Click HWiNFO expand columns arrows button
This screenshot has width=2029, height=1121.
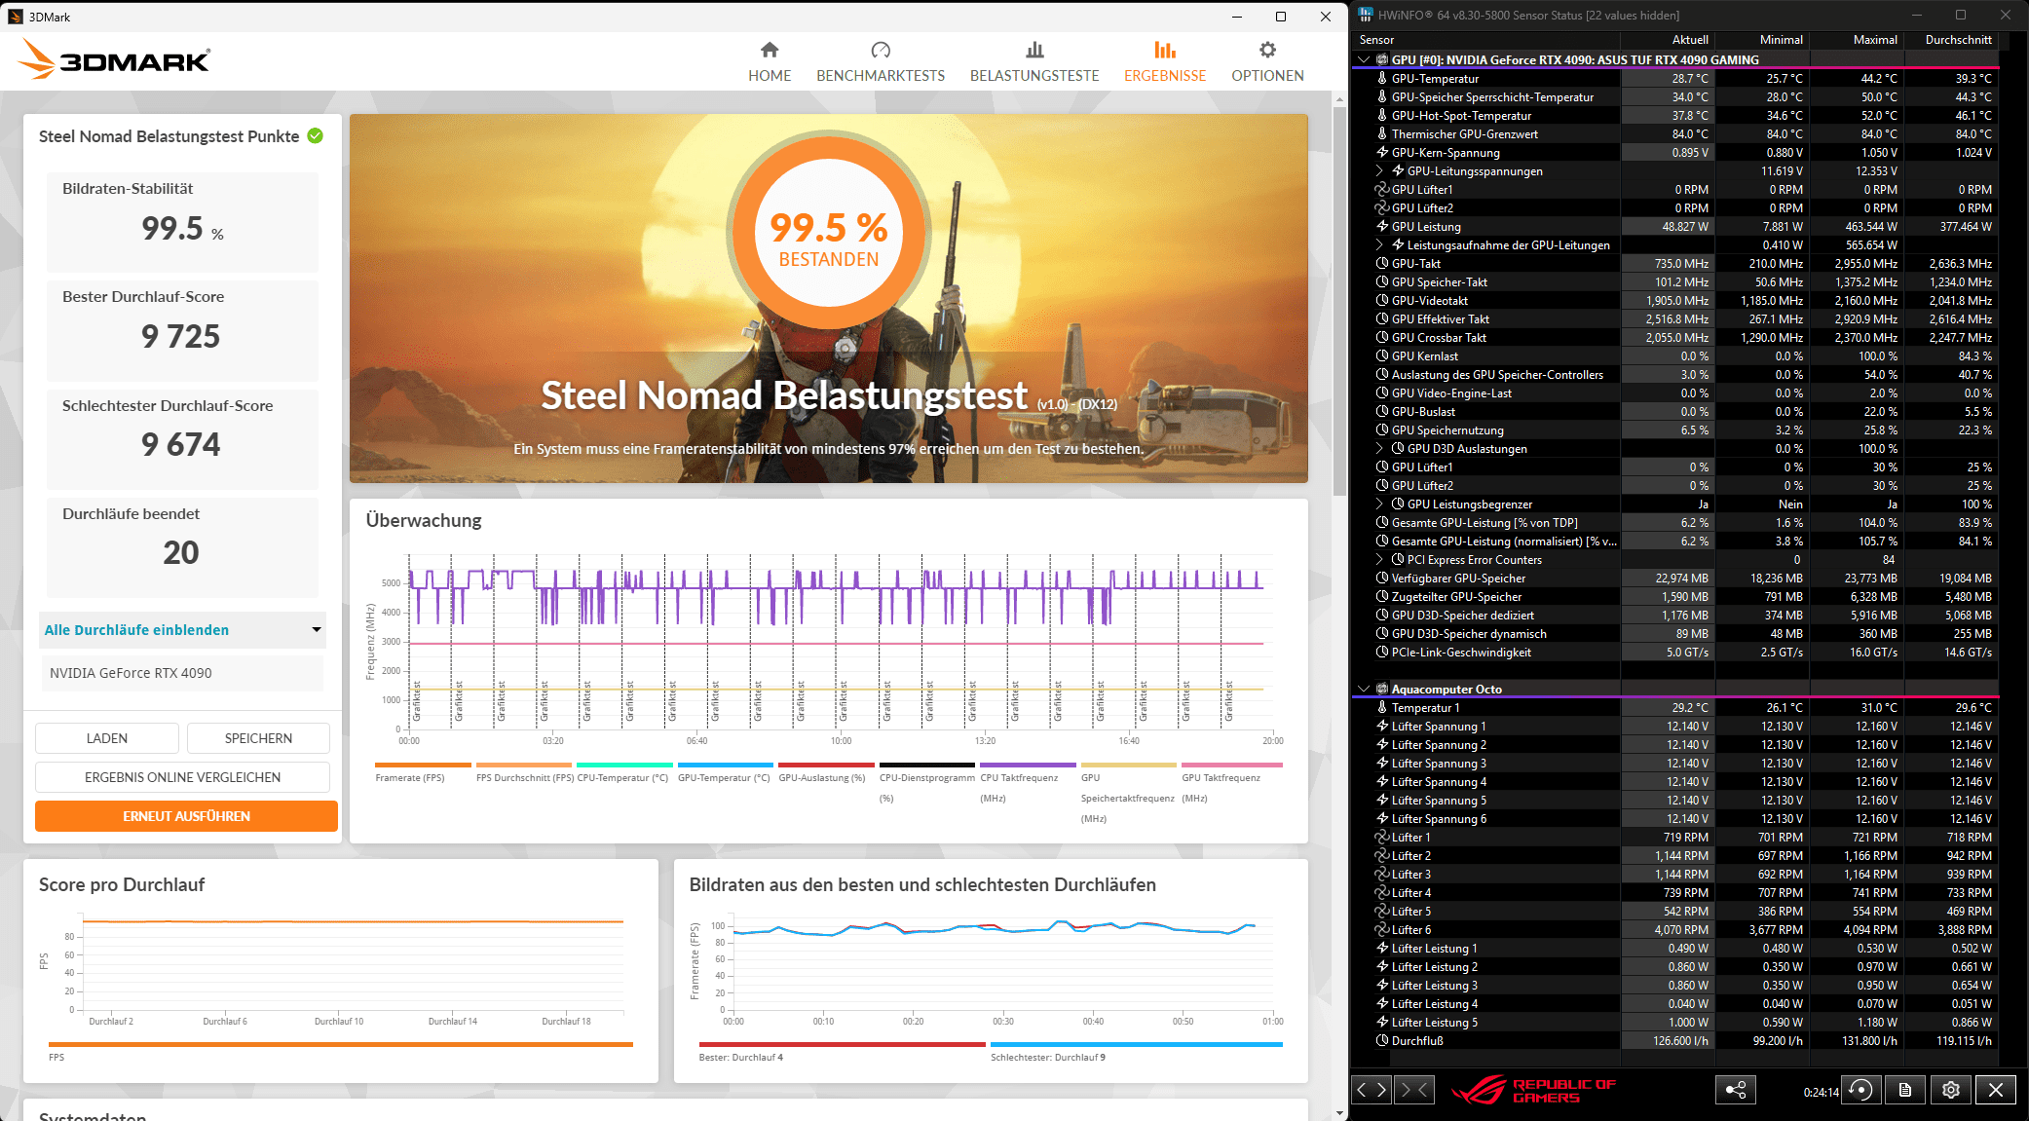coord(1371,1090)
